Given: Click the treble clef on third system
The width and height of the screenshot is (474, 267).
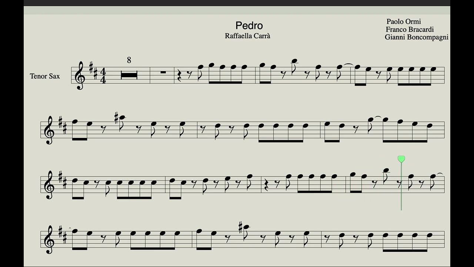Looking at the screenshot, I should (49, 185).
